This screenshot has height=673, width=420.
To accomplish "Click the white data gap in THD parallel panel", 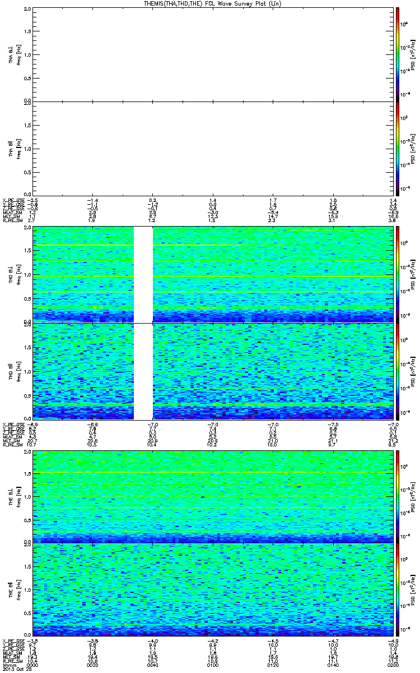I will (143, 371).
